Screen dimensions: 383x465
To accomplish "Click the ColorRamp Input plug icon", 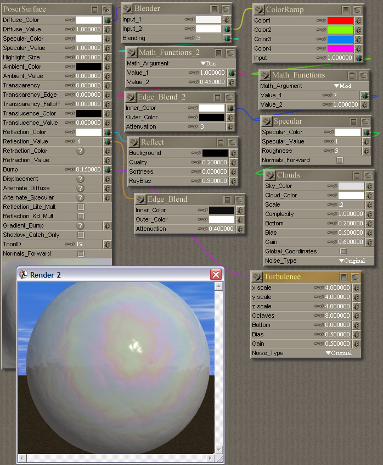I will click(x=359, y=58).
